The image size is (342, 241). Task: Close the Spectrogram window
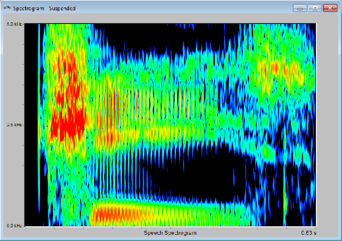(329, 9)
